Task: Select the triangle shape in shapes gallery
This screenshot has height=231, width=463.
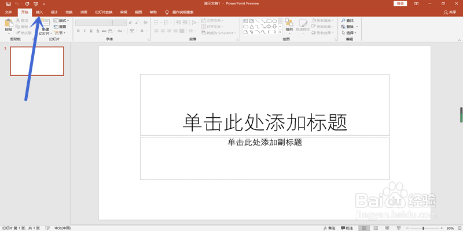Action: (252, 27)
